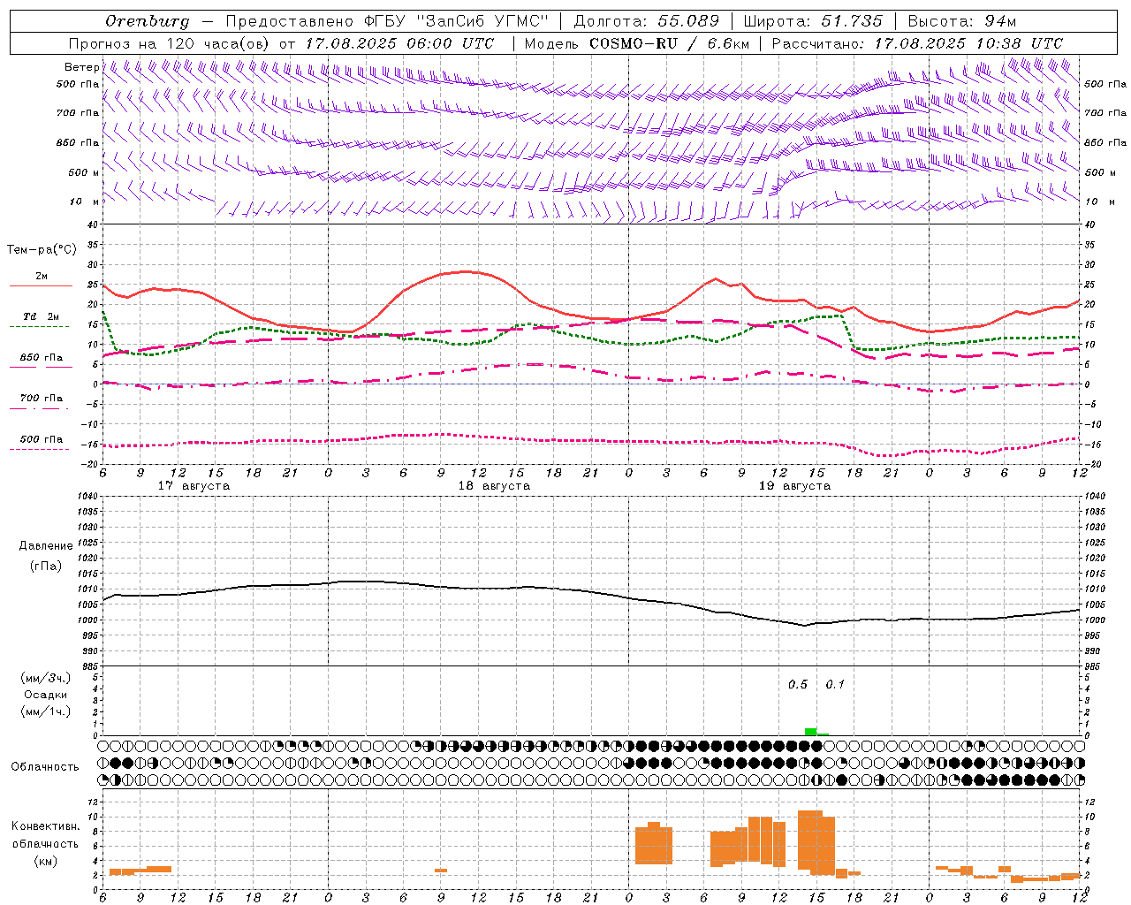
Task: Click the '(км)' convective cloud unit label
Action: pyautogui.click(x=46, y=861)
